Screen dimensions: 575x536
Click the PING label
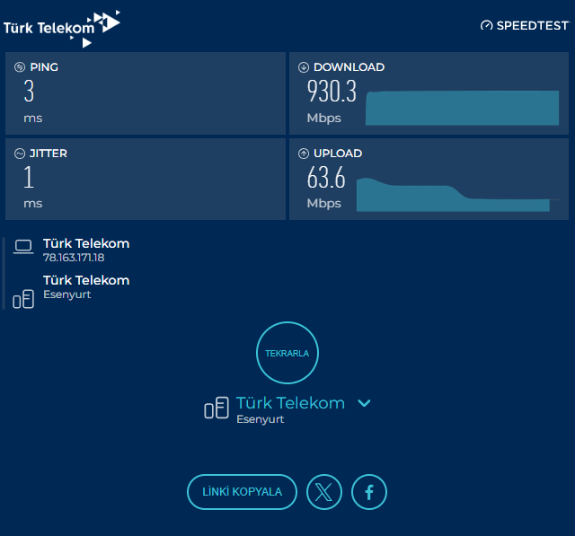[44, 67]
